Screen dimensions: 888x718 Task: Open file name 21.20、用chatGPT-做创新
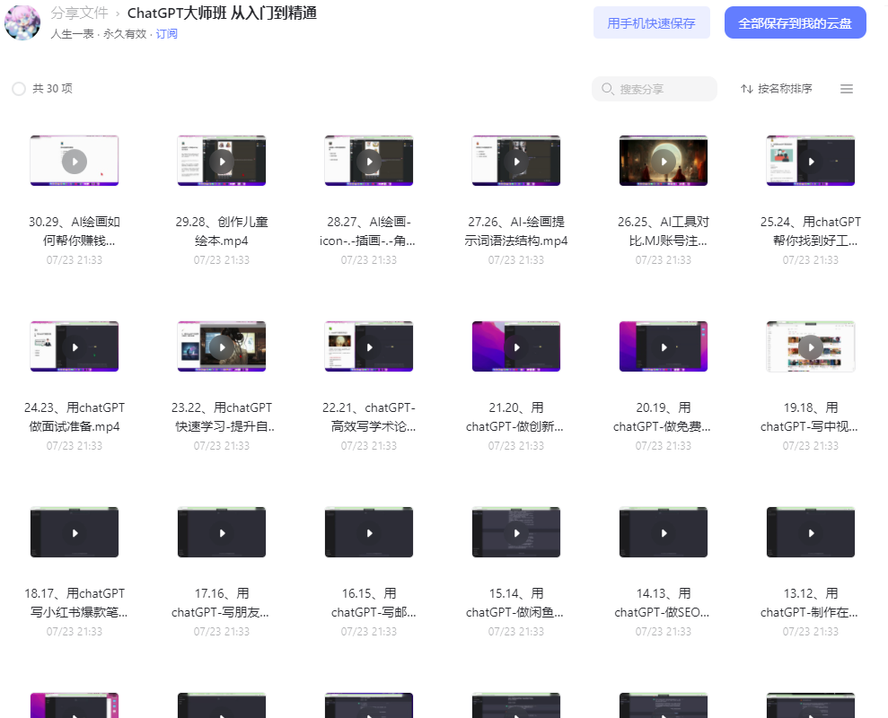pyautogui.click(x=514, y=416)
